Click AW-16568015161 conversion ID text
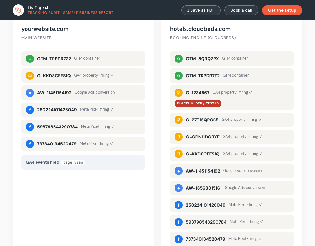This screenshot has height=246, width=315. click(x=204, y=188)
